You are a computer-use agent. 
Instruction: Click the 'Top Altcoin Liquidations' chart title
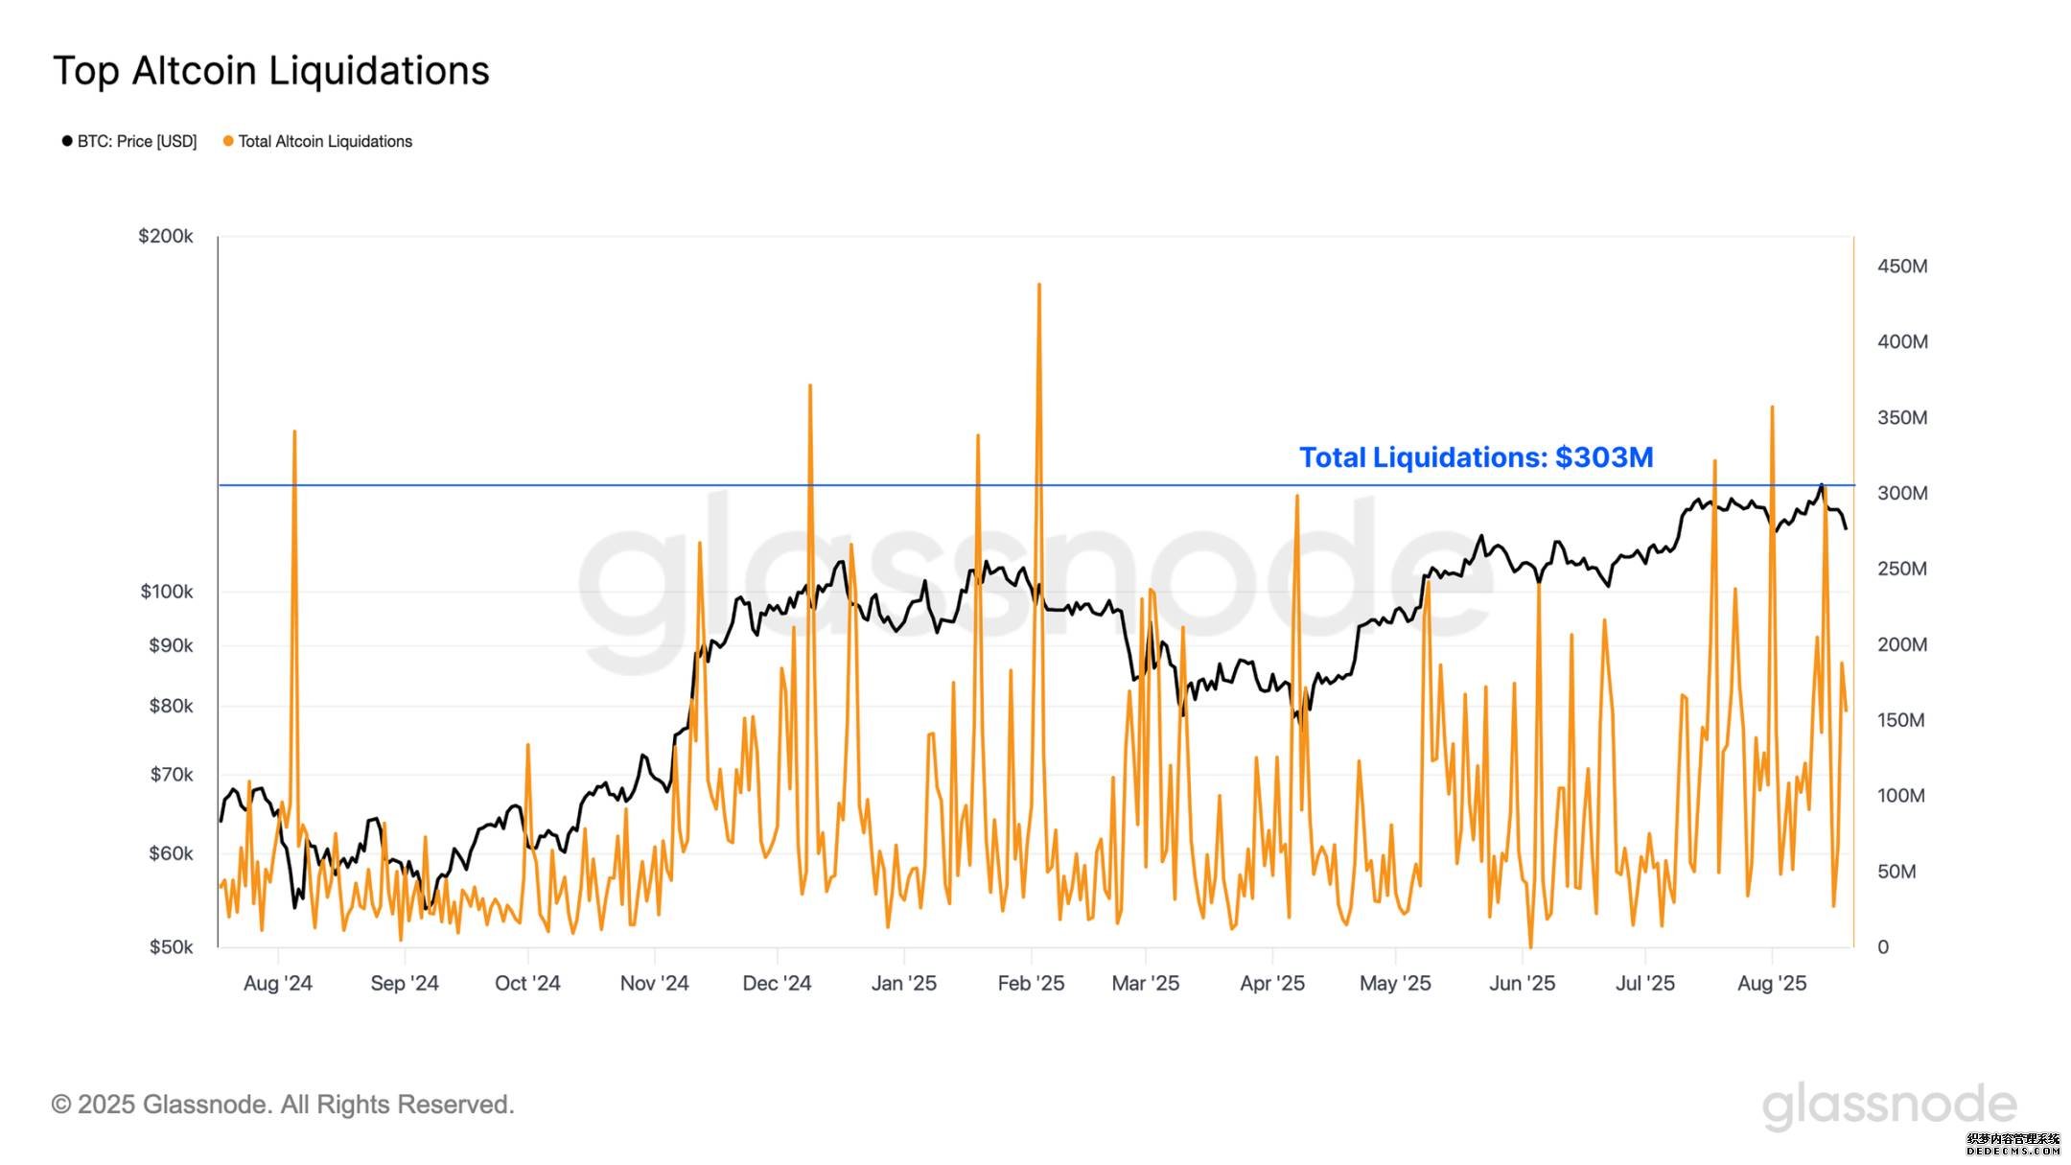(x=271, y=71)
